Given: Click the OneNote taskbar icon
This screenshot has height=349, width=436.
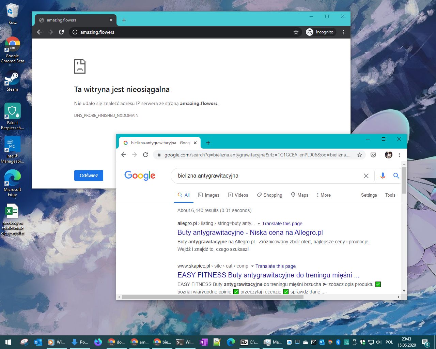Looking at the screenshot, I should [204, 342].
